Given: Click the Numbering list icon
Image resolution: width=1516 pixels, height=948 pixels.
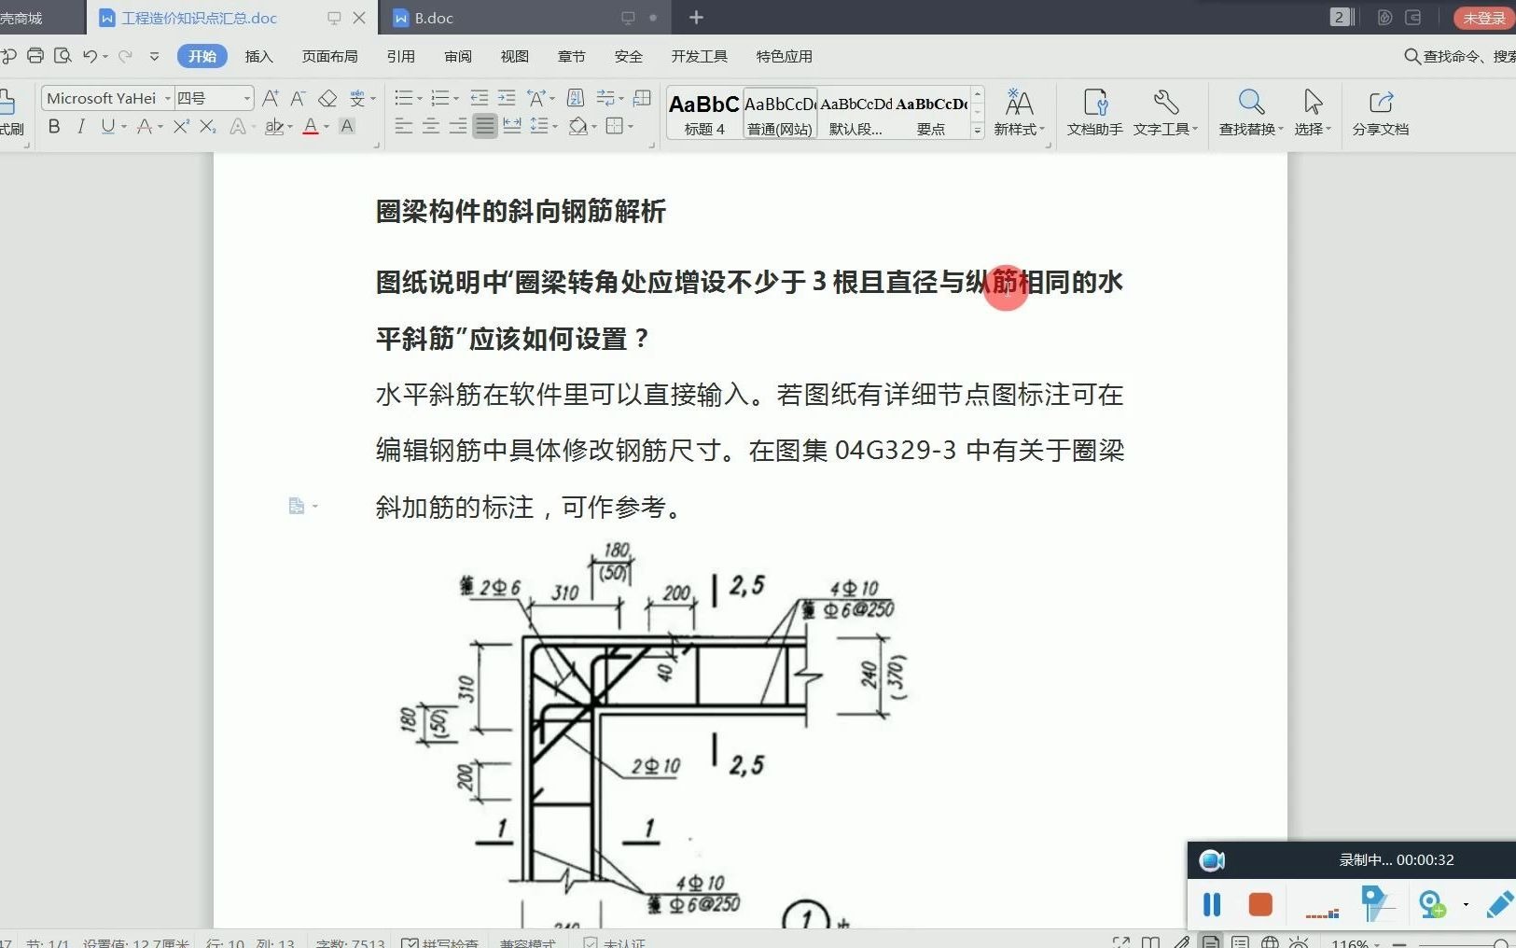Looking at the screenshot, I should point(439,98).
